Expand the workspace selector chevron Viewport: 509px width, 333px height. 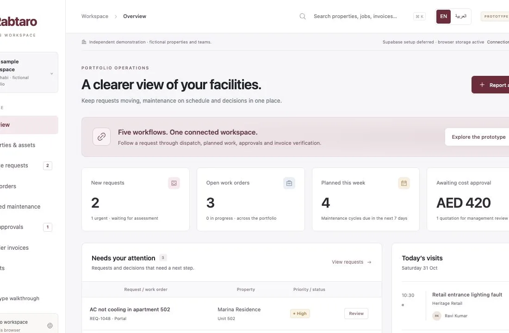(52, 74)
